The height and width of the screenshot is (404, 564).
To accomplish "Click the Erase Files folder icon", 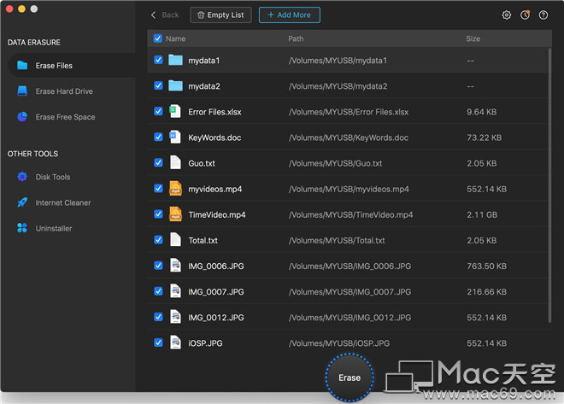I will click(x=22, y=66).
